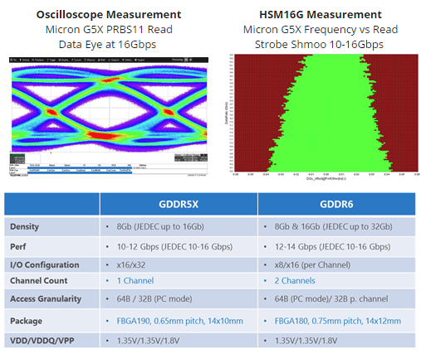Click the x-axis label beneath the shmoo plot

(x=326, y=178)
